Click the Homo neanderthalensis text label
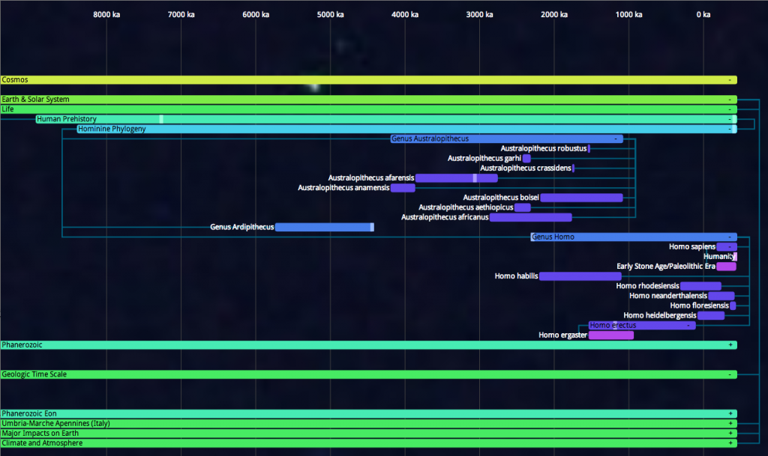 tap(668, 296)
